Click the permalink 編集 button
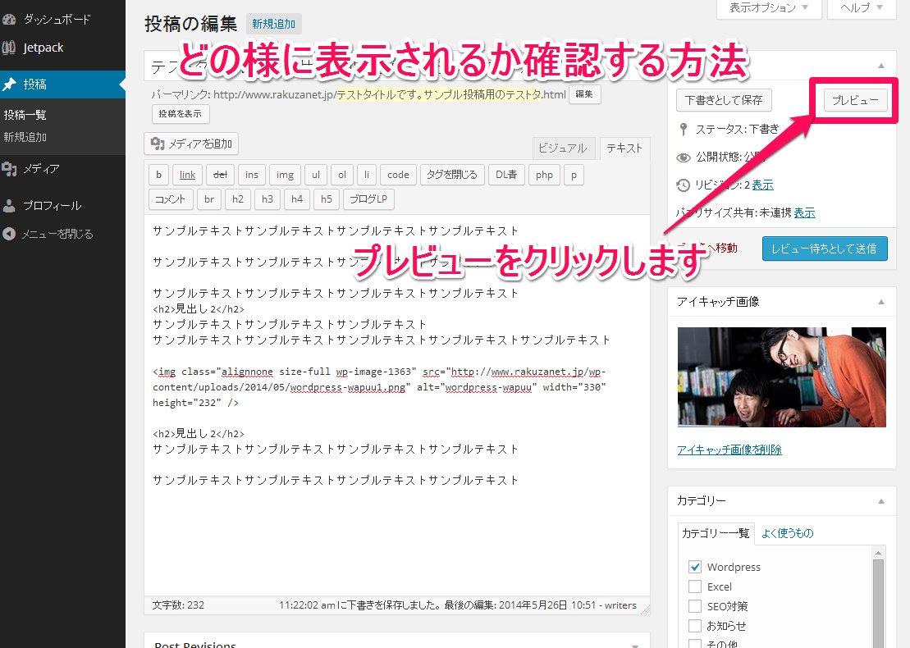Screen dimensions: 910x648 [x=584, y=94]
